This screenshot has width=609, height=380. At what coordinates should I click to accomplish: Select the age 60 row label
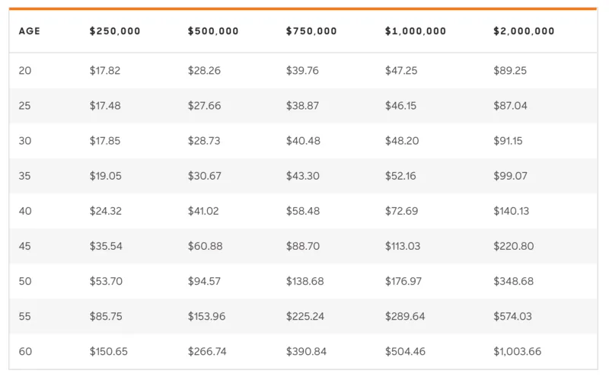(x=25, y=351)
